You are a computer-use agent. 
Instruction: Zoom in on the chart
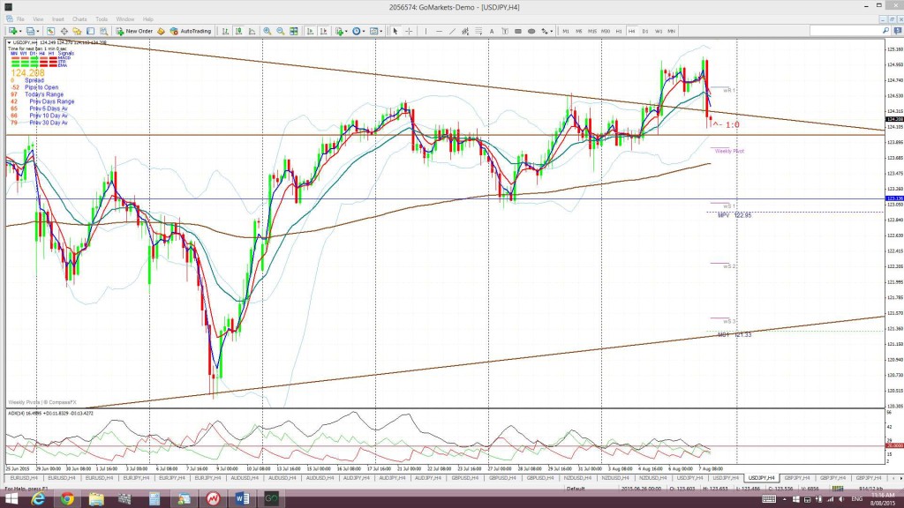pos(267,31)
